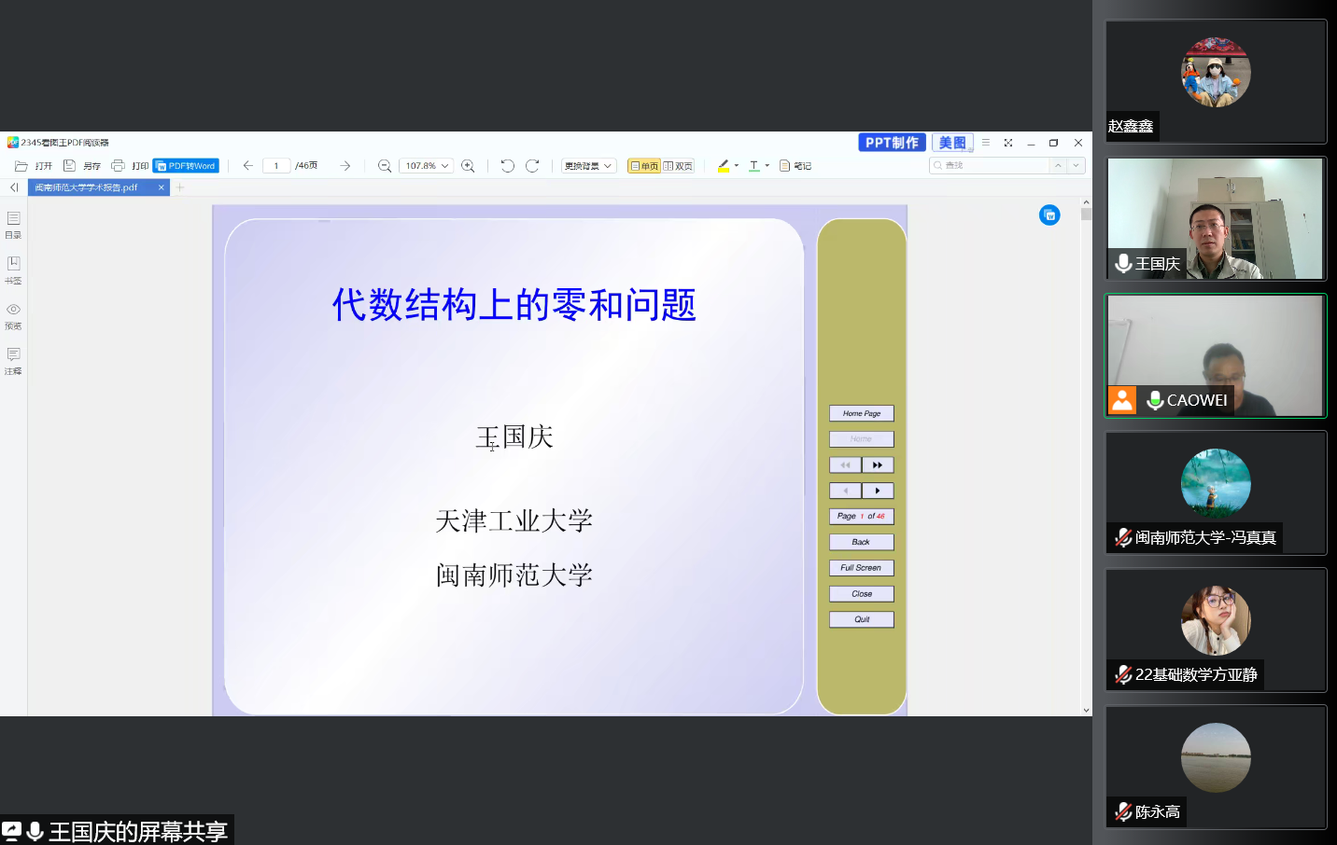Go to next page arrow
Image resolution: width=1337 pixels, height=845 pixels.
click(x=345, y=166)
